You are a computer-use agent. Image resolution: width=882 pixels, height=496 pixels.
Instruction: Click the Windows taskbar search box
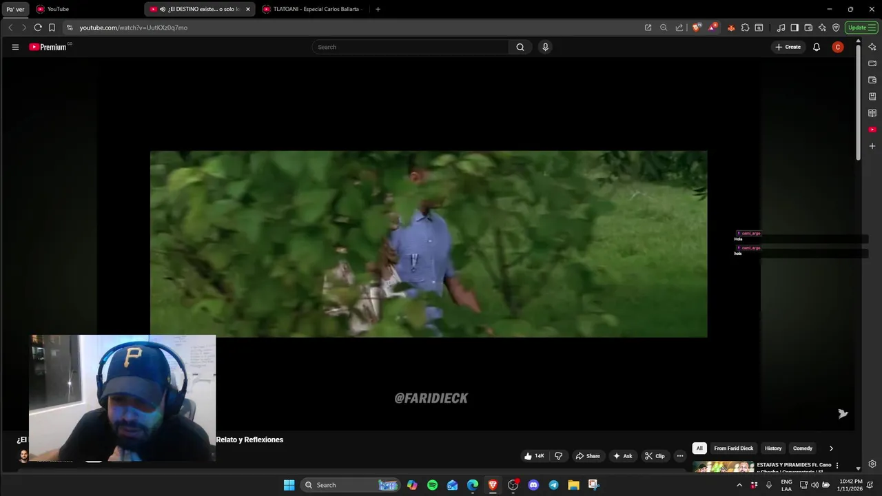351,485
